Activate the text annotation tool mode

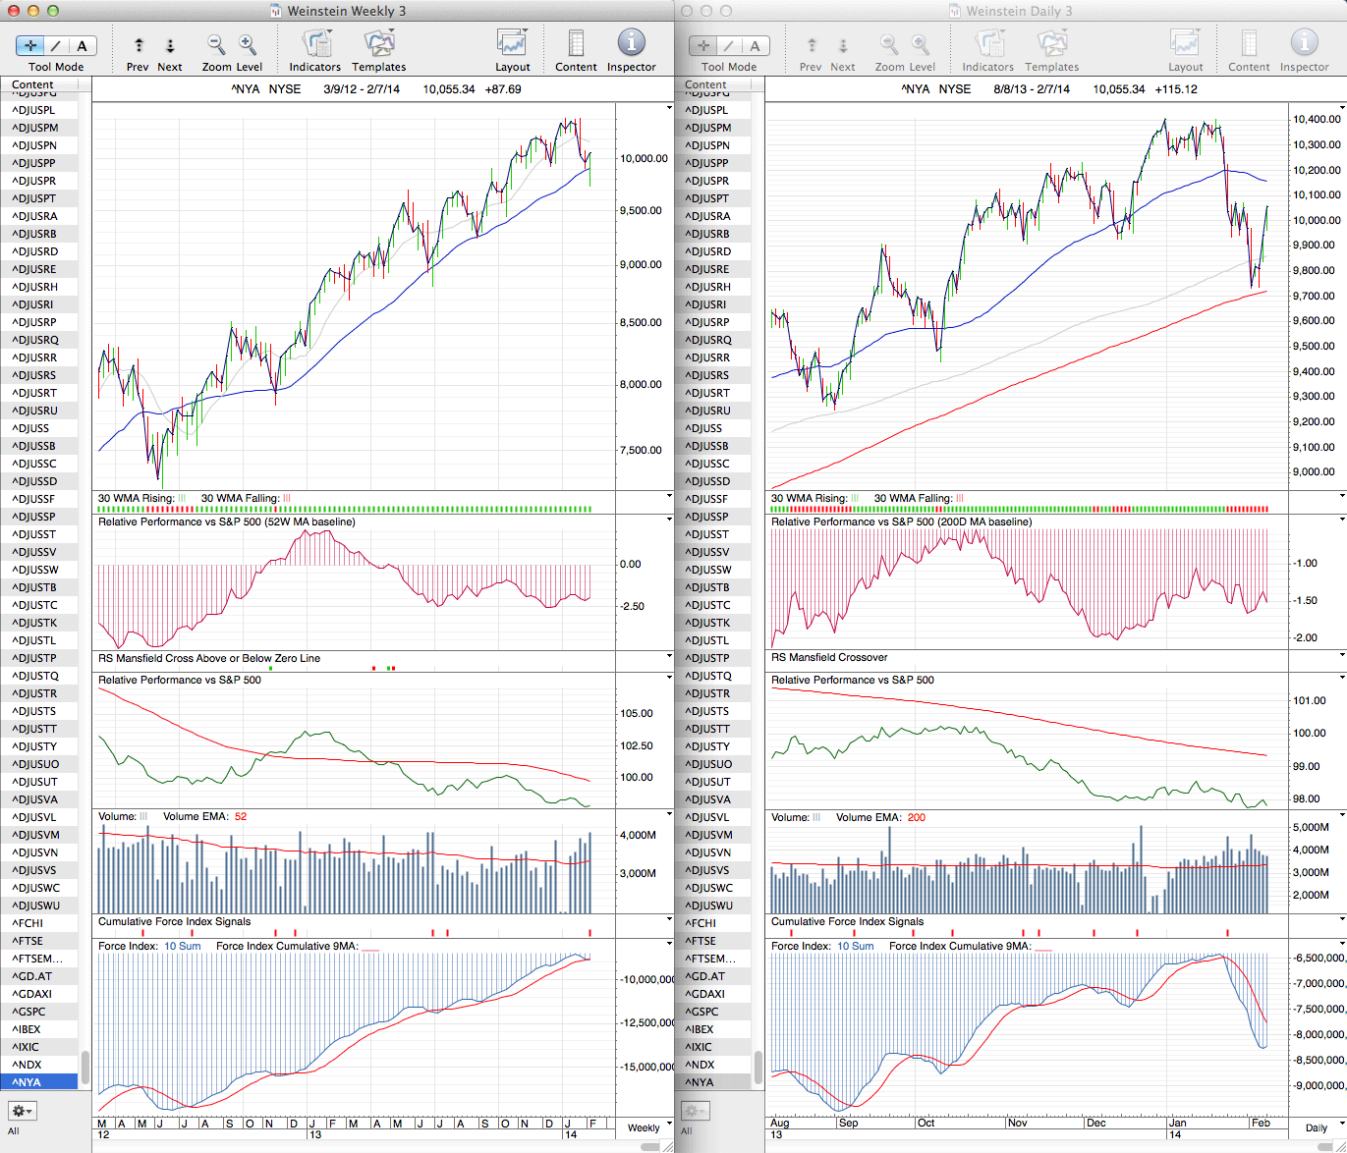(x=82, y=45)
